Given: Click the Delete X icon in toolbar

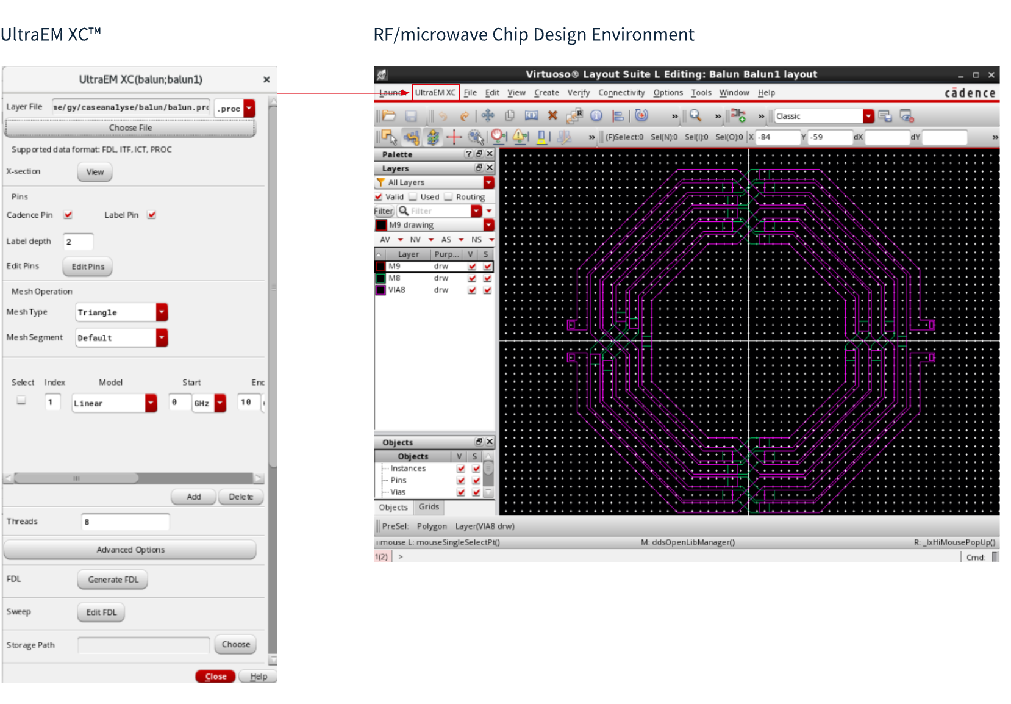Looking at the screenshot, I should [x=552, y=116].
